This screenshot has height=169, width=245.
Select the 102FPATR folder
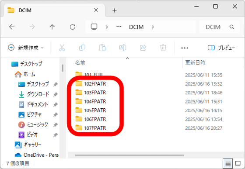[95, 84]
